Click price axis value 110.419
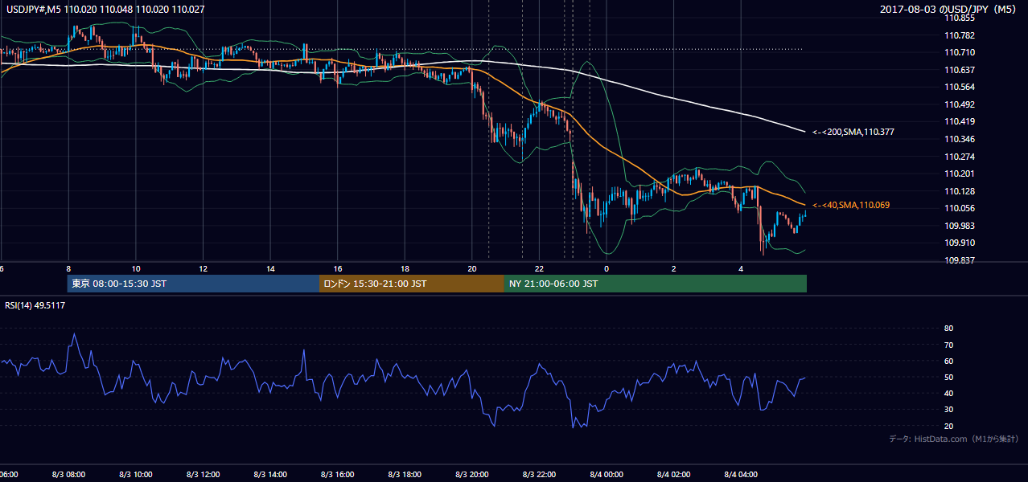This screenshot has width=1028, height=482. [960, 122]
